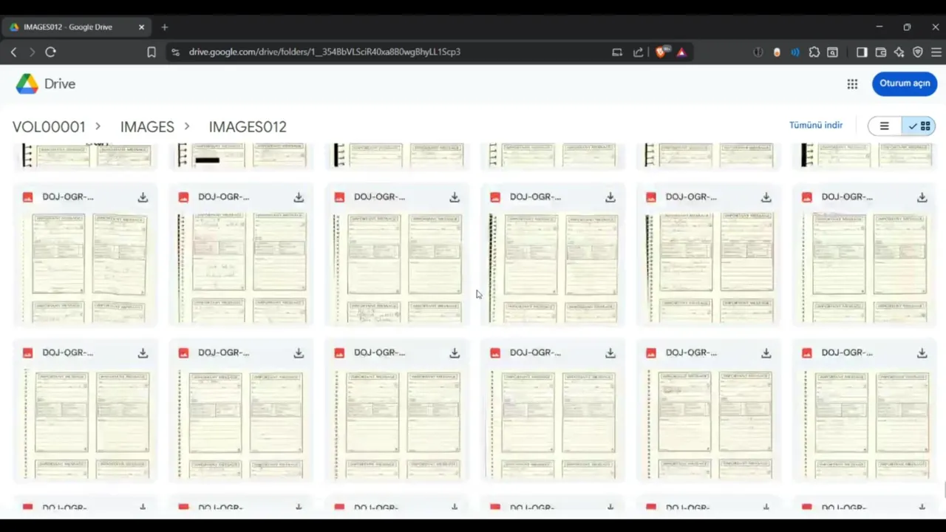Open Brave Rewards triangle icon
The height and width of the screenshot is (532, 946).
click(x=681, y=52)
